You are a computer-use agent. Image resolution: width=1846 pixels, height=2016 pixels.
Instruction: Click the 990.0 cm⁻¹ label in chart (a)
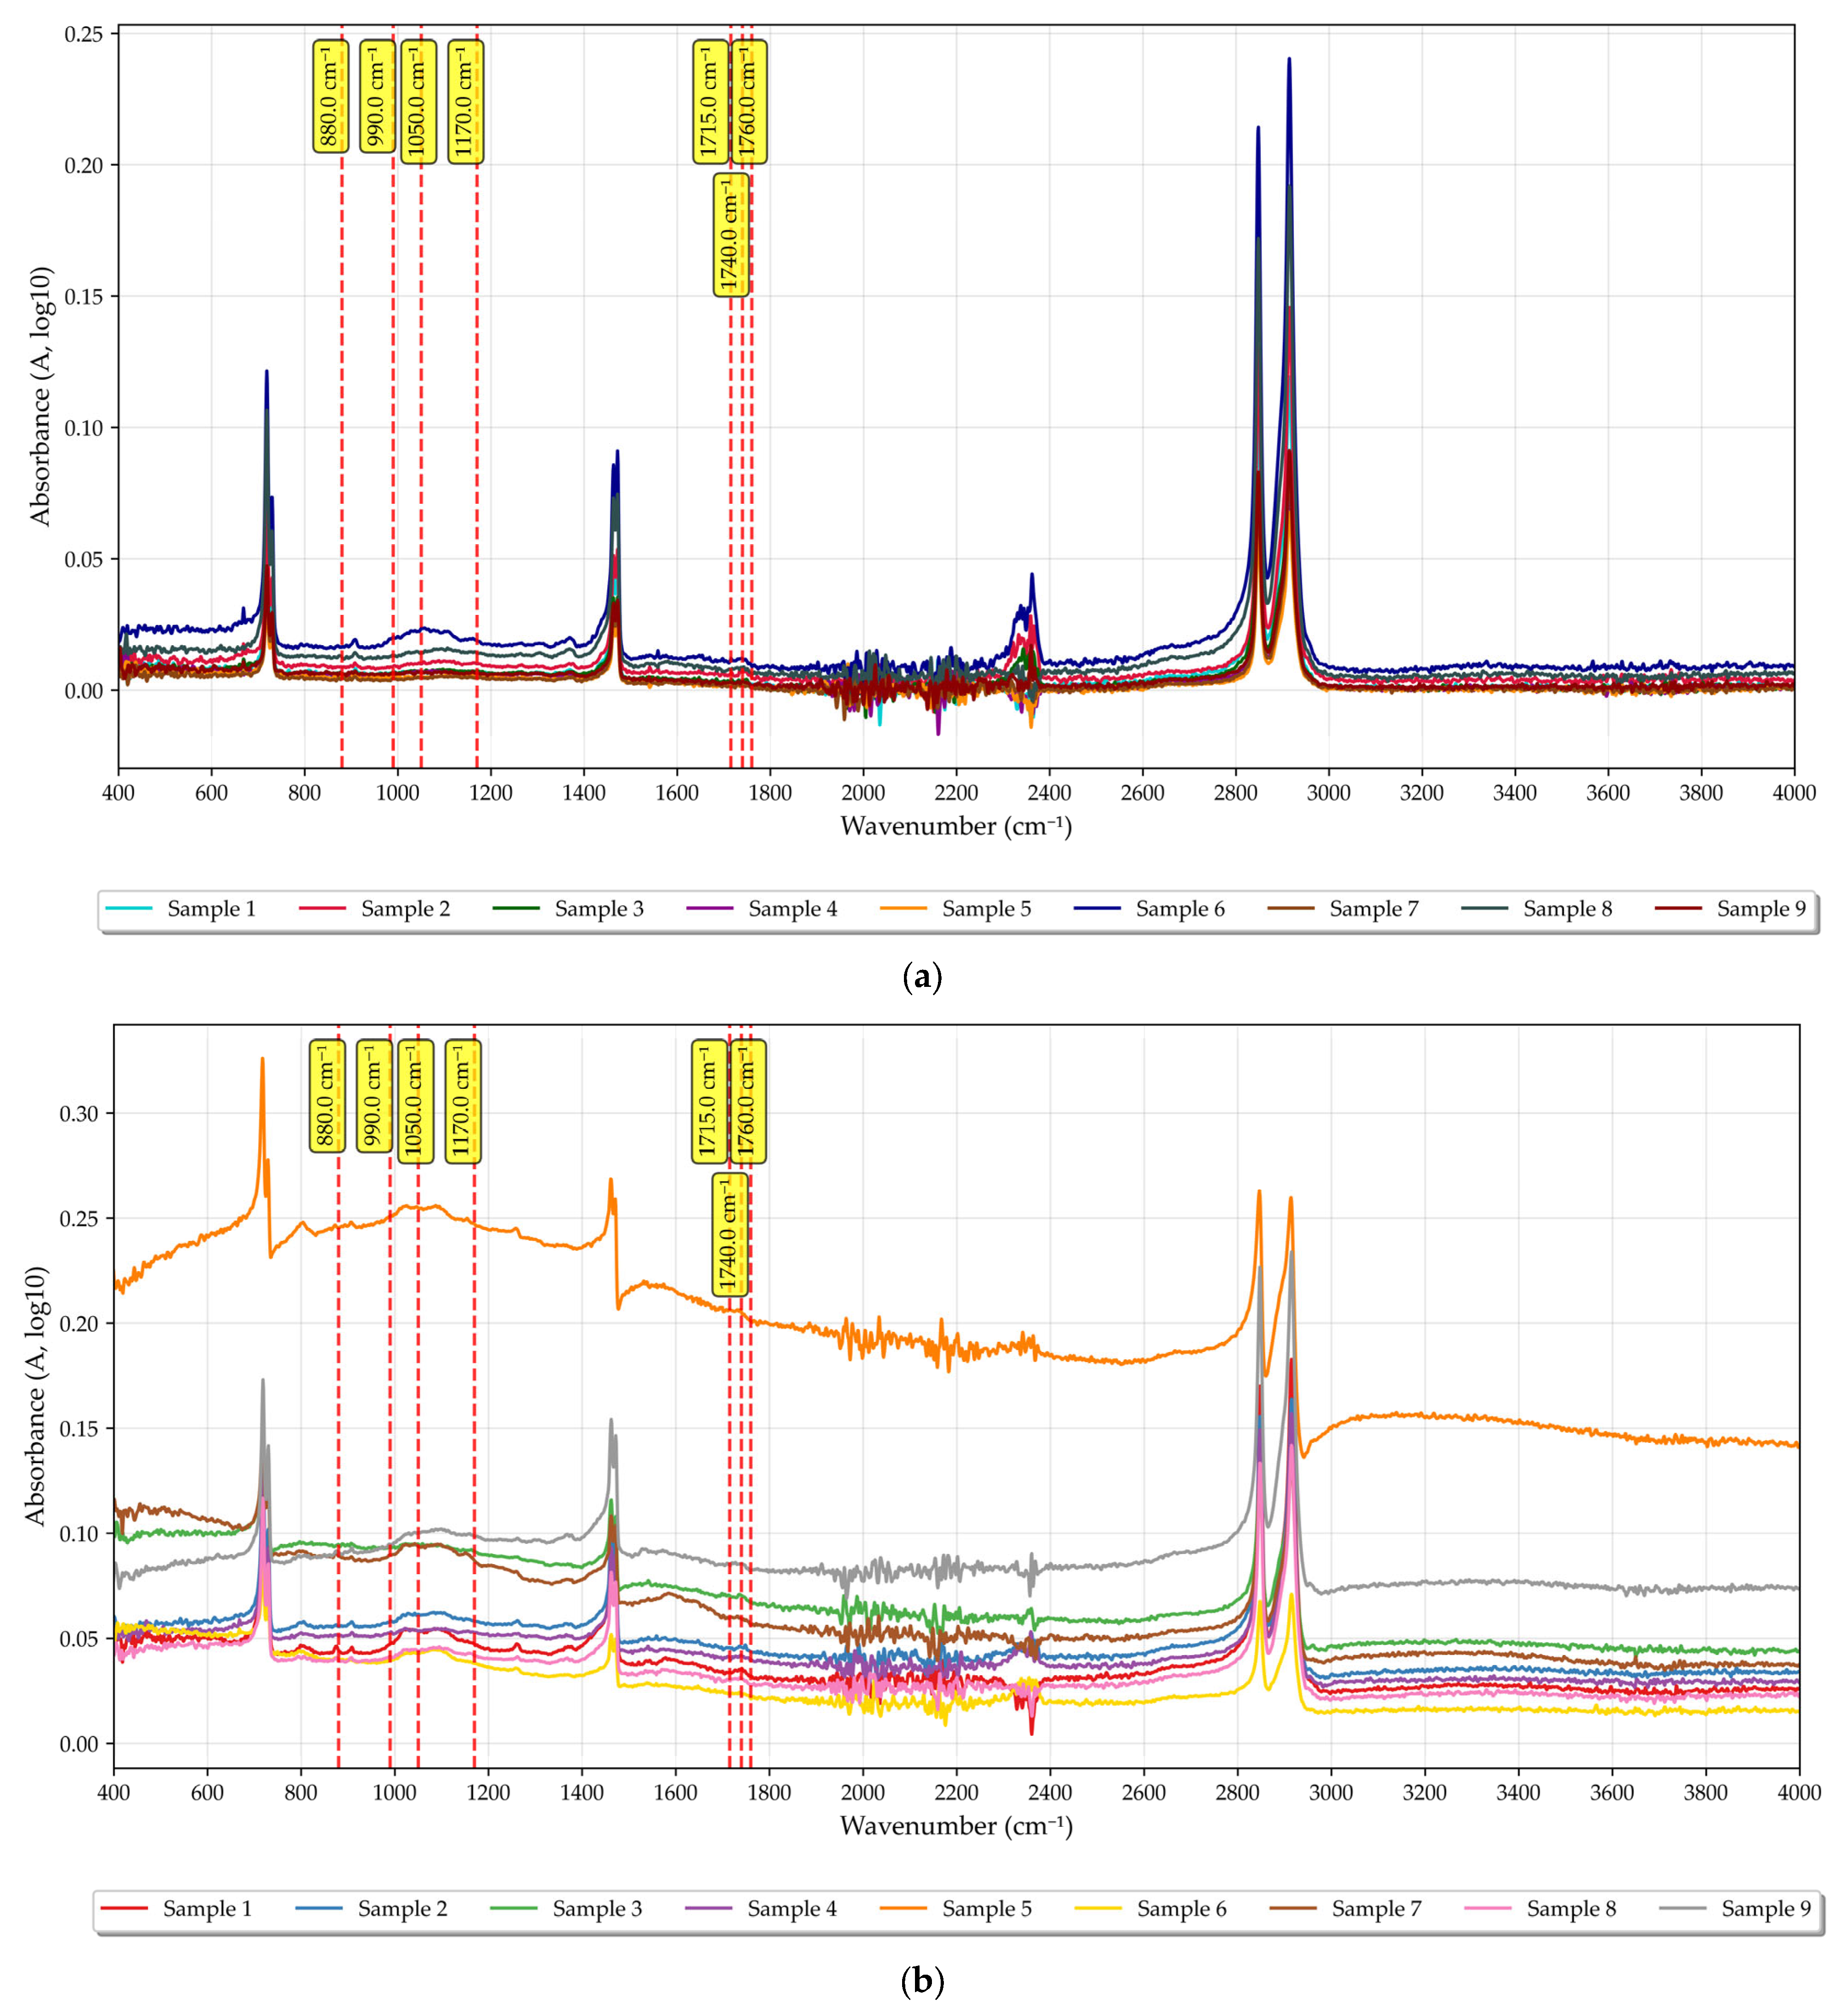coord(377,96)
